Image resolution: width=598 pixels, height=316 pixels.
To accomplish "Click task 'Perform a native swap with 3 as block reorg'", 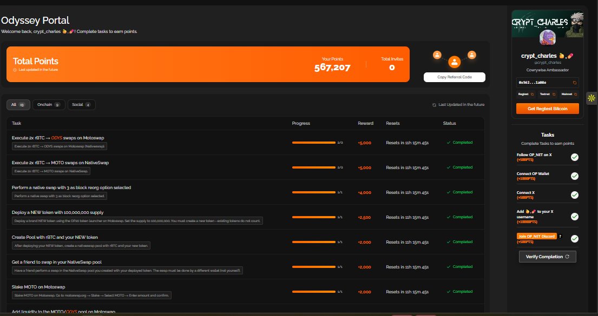I will click(x=71, y=187).
